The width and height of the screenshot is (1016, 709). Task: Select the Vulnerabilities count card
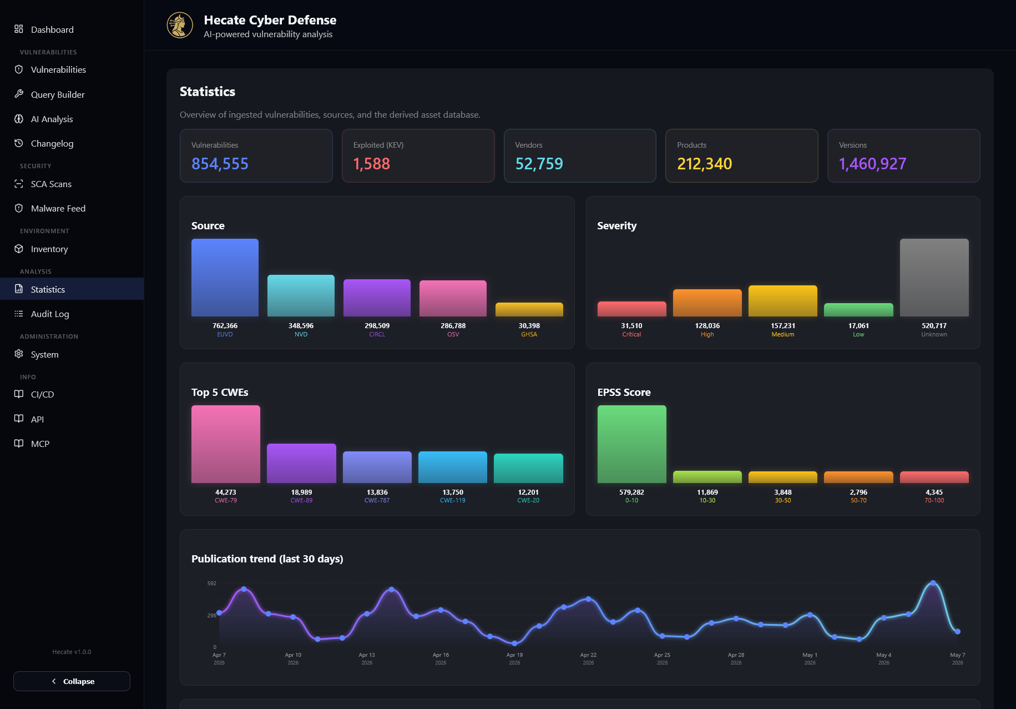pyautogui.click(x=256, y=155)
